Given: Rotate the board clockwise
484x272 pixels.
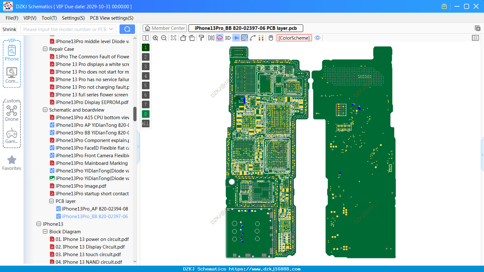Looking at the screenshot, I should [192, 38].
